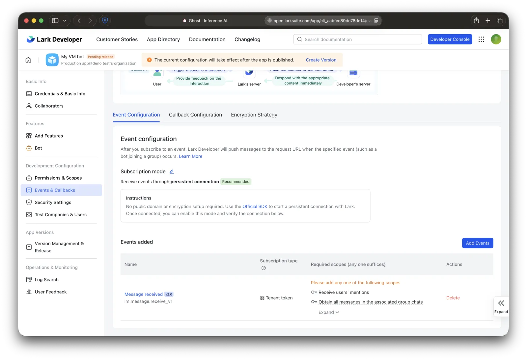
Task: Click the Version Management upload icon
Action: click(29, 247)
